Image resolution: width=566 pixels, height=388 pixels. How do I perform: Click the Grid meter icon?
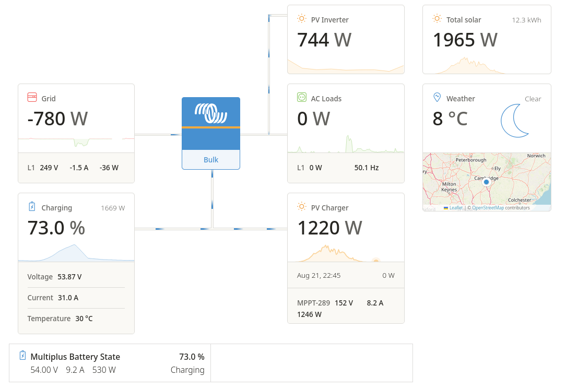pos(32,98)
